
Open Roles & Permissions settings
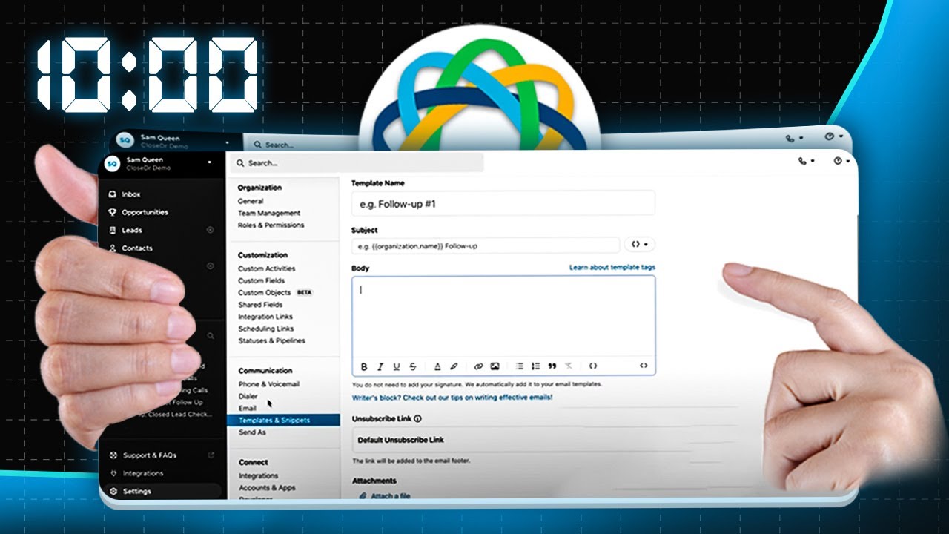271,225
